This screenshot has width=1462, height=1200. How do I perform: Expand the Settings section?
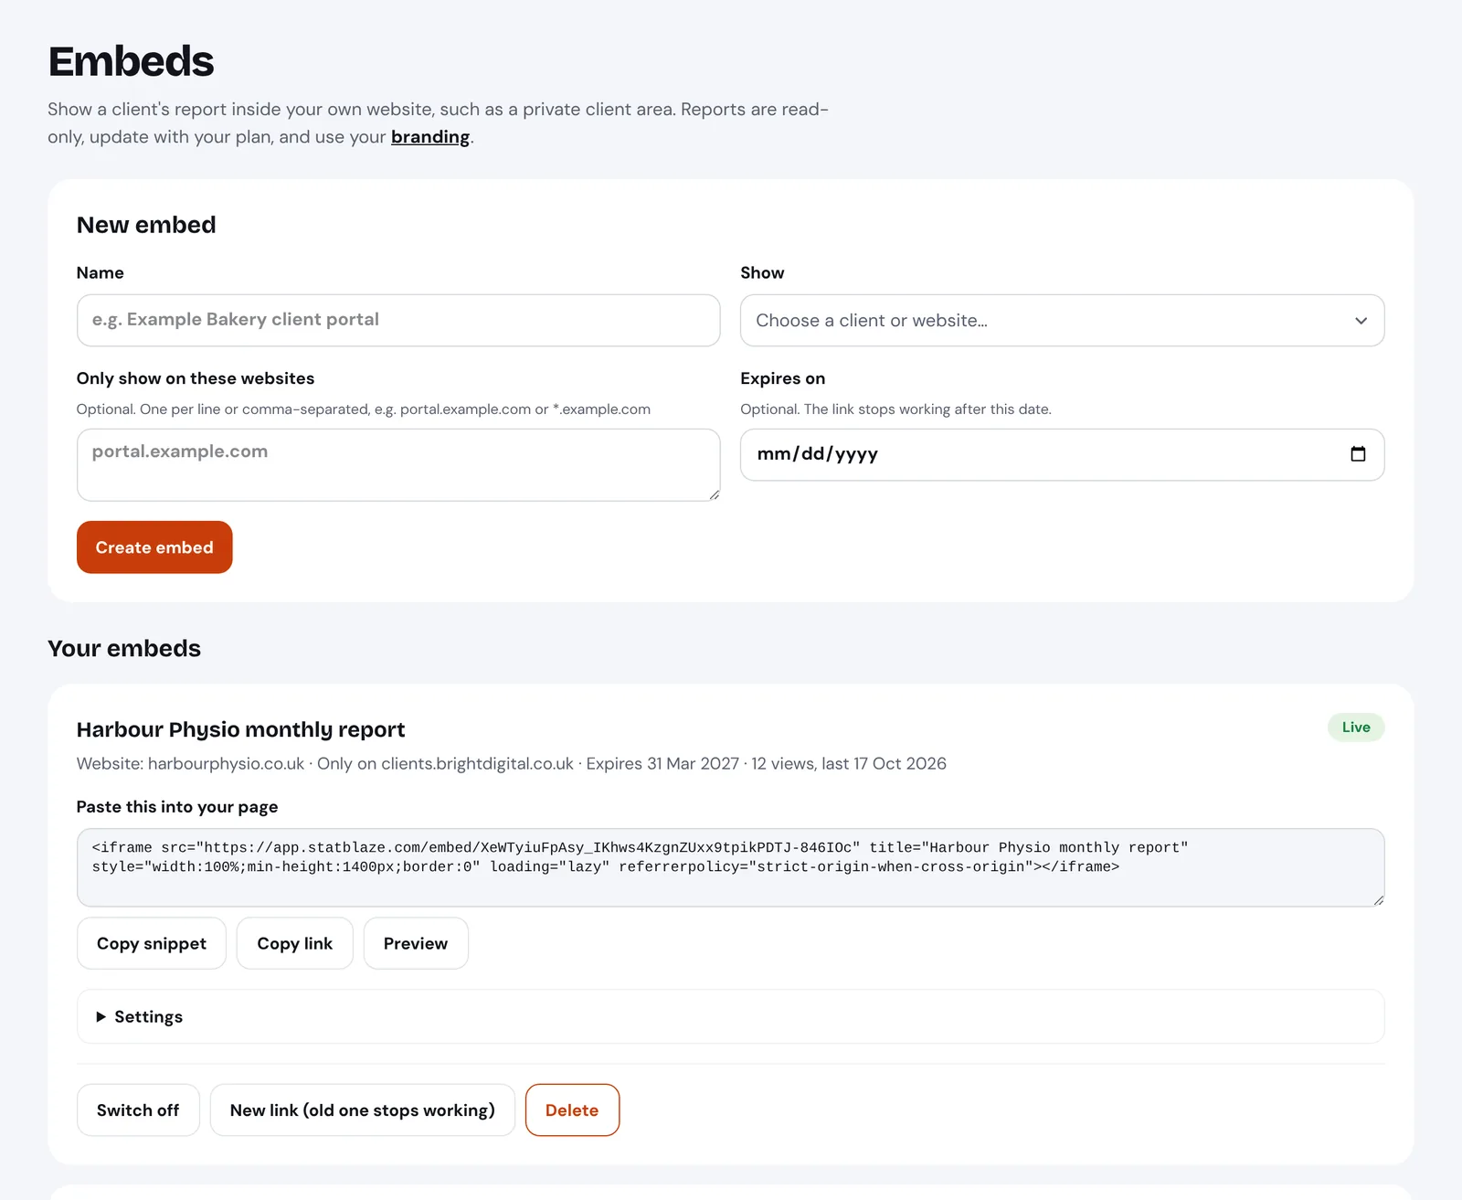pyautogui.click(x=730, y=1016)
